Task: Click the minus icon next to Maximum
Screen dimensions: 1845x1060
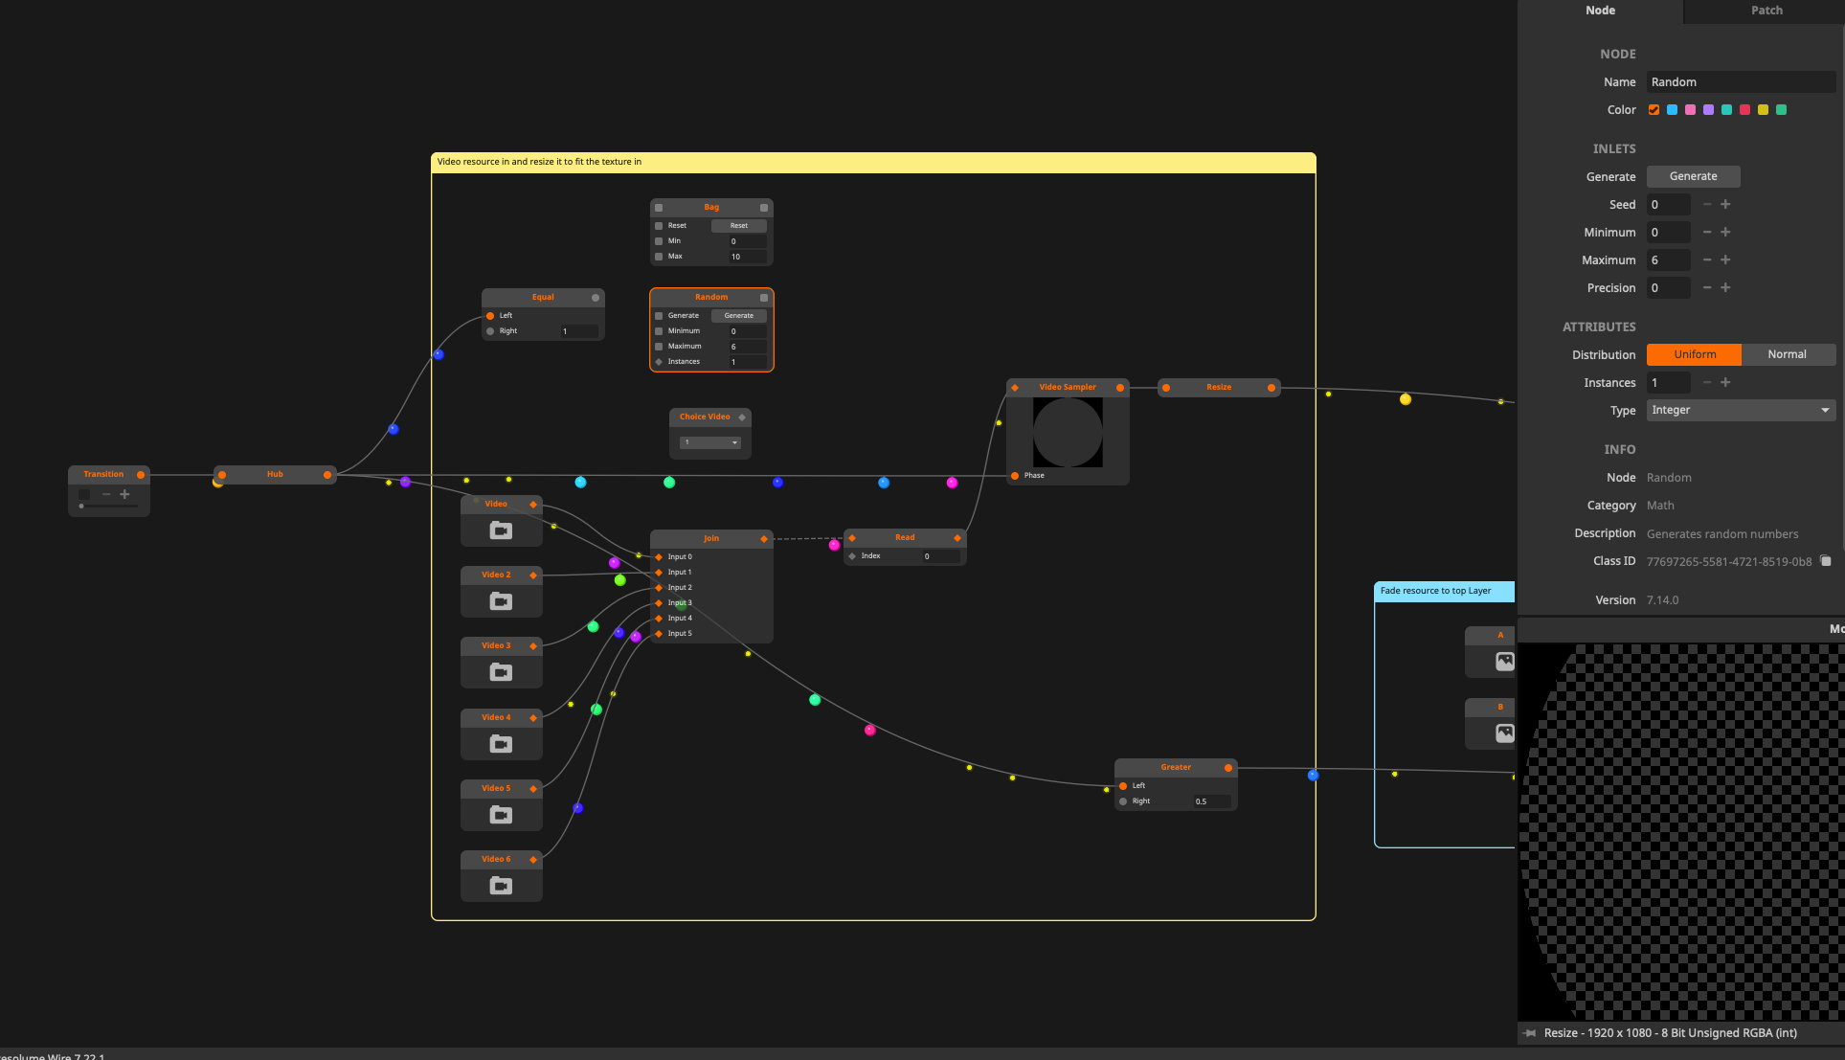Action: [x=1706, y=259]
